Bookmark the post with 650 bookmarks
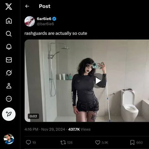Viewport: 149px width, 149px height. click(x=136, y=143)
